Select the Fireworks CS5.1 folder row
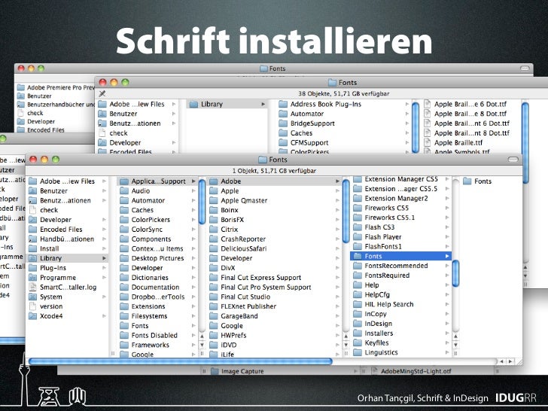 tap(400, 218)
